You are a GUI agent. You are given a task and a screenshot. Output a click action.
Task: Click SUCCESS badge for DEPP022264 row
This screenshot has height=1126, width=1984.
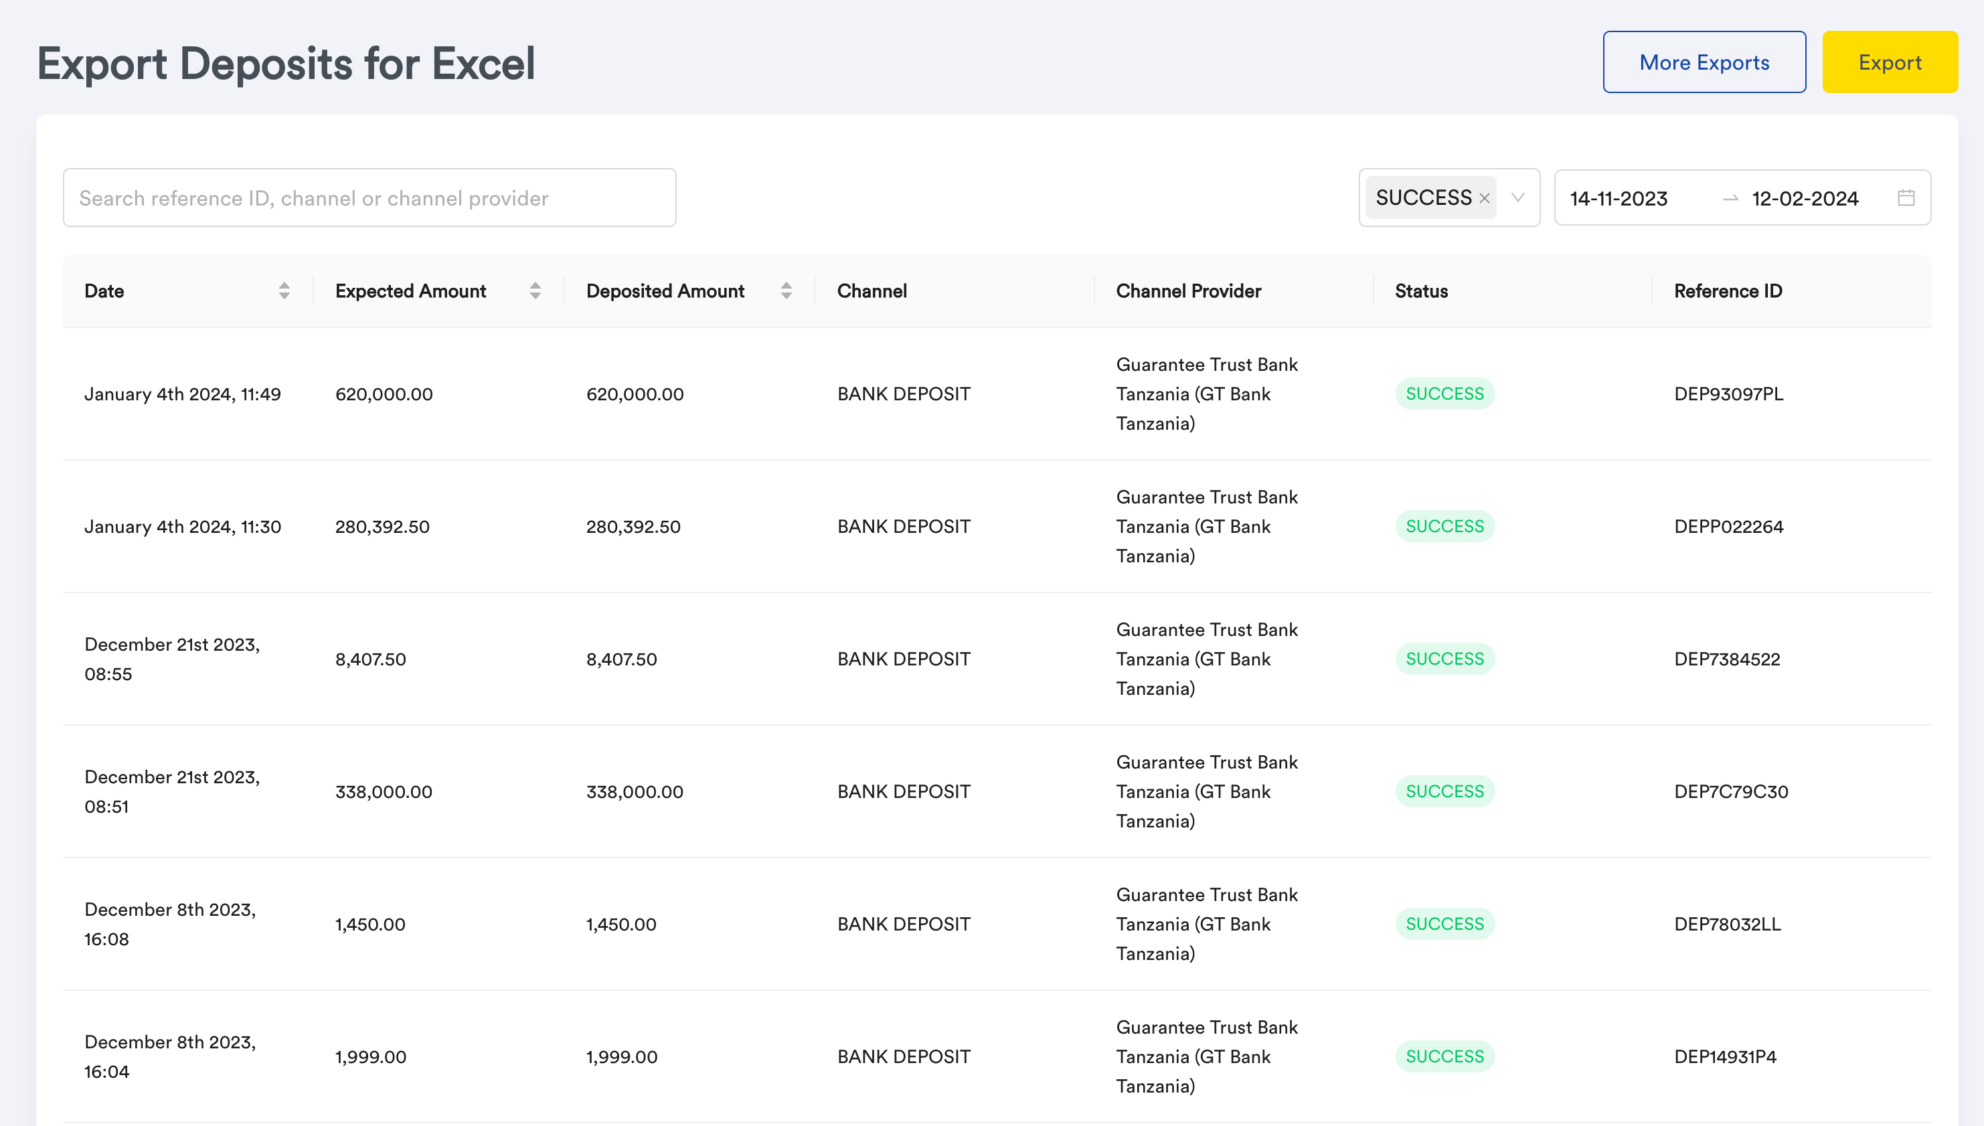1444,527
